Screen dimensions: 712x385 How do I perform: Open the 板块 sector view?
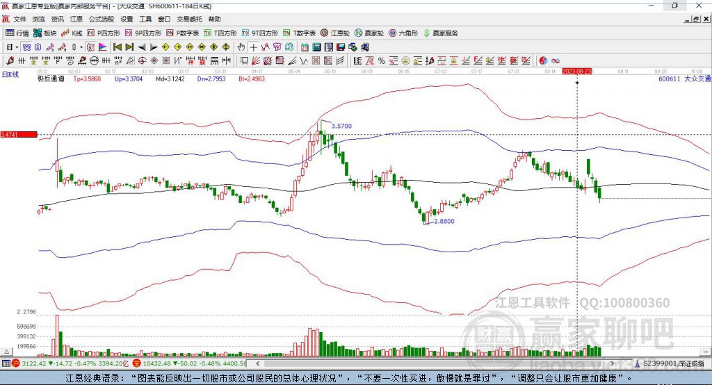tap(45, 33)
